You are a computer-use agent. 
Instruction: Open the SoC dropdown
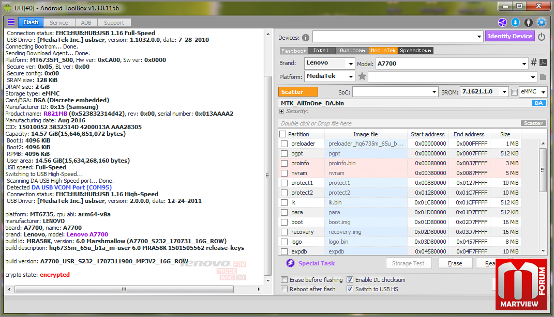coord(434,92)
